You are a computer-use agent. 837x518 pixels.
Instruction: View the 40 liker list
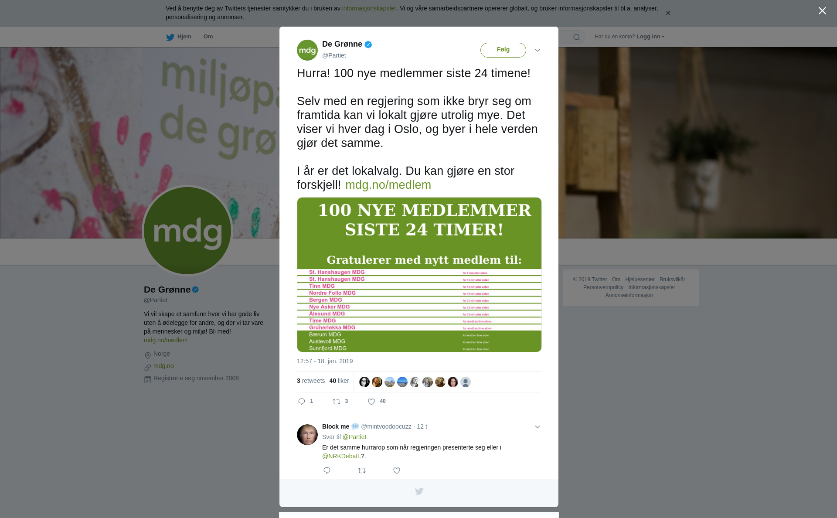coord(339,381)
